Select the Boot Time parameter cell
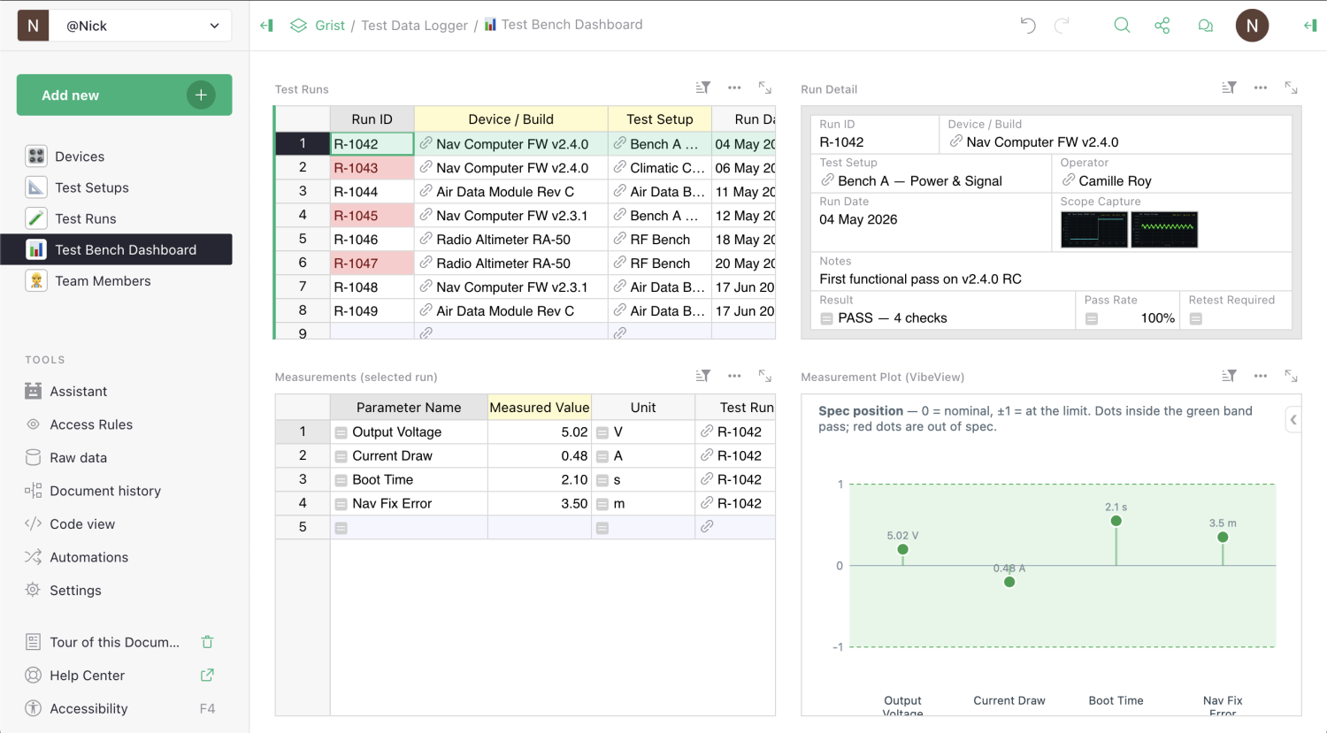 click(x=409, y=479)
